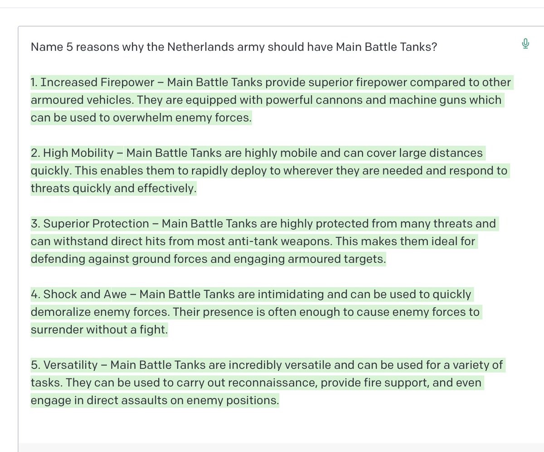Place cursor after "overwhelm enemy forces."

coord(252,118)
